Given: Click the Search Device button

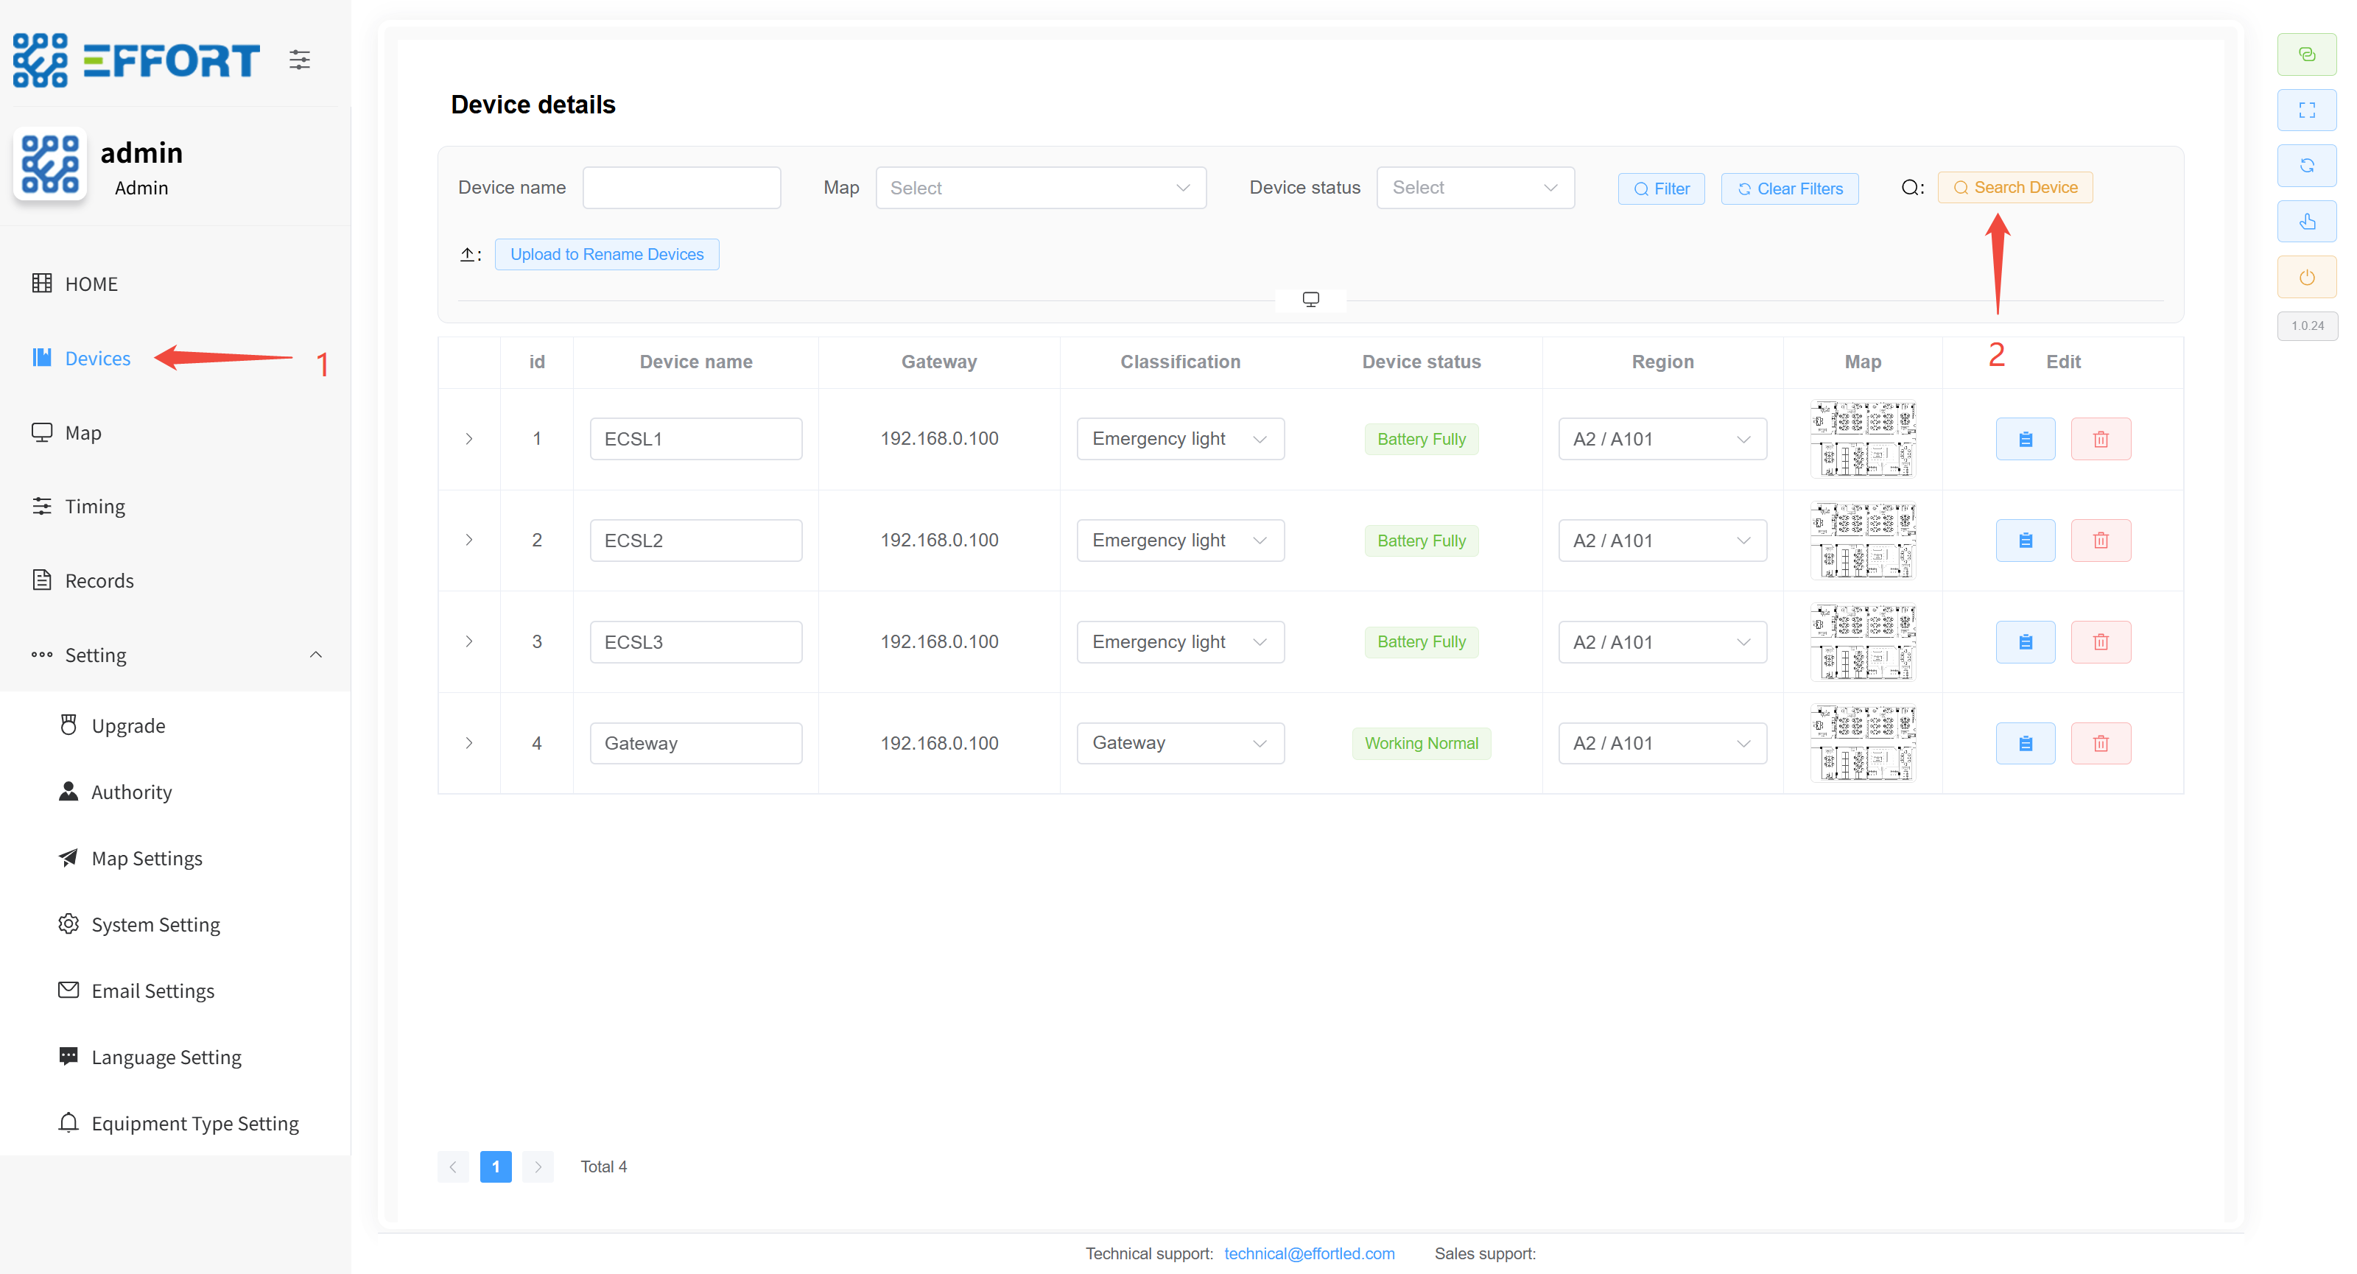Looking at the screenshot, I should (x=2014, y=188).
